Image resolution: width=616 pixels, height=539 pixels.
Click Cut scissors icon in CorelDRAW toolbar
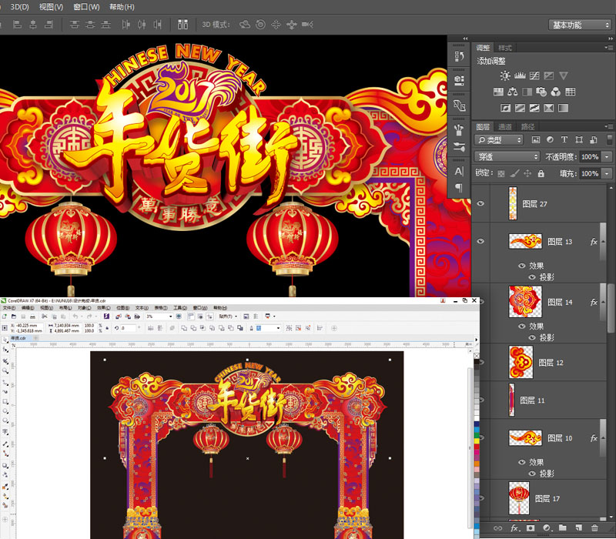[x=45, y=316]
